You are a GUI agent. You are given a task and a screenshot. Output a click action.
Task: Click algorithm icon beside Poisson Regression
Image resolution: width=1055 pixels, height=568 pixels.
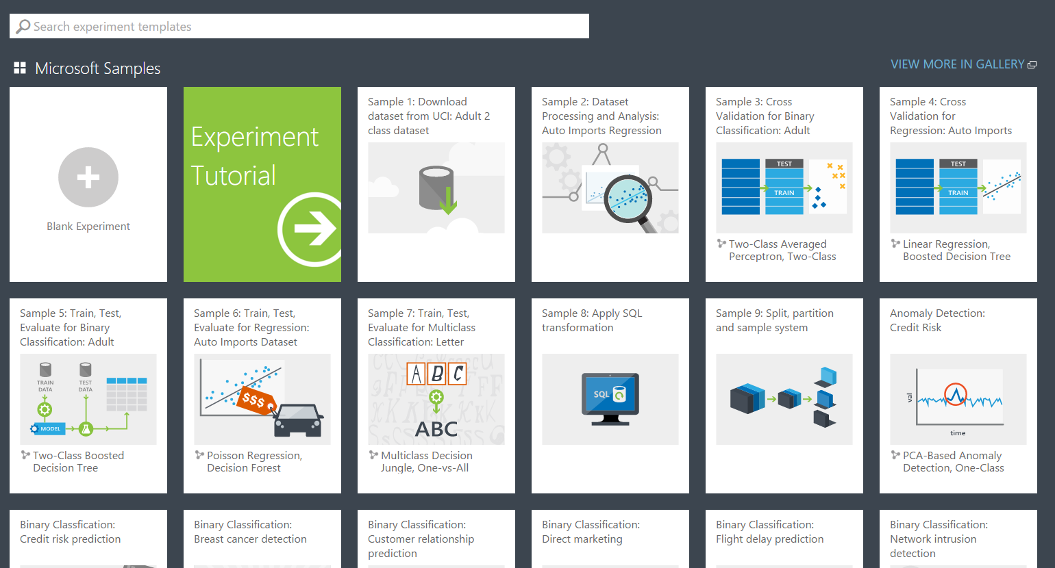pos(199,455)
